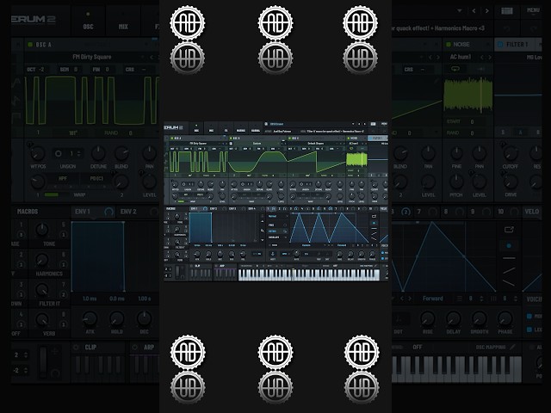This screenshot has height=413, width=551.
Task: Open the FX tab in center Serum window
Action: 226,128
